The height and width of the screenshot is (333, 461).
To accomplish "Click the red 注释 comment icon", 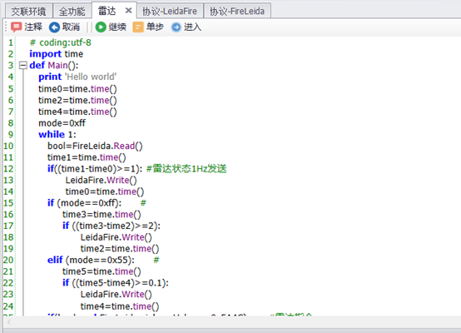I will (x=16, y=27).
